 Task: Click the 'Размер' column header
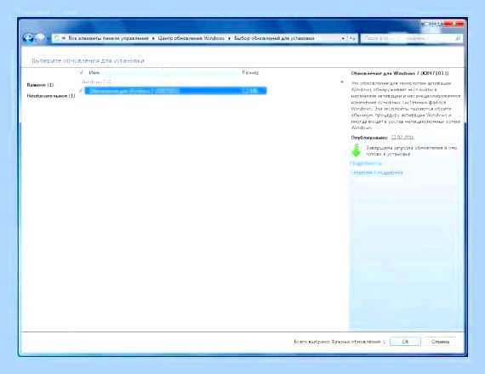coord(250,72)
